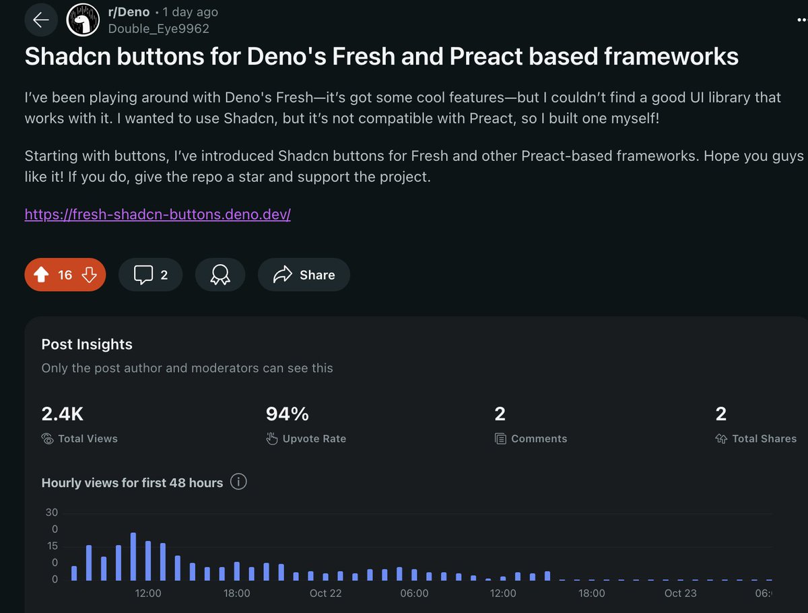This screenshot has width=808, height=613.
Task: Go back using the left arrow button
Action: 41,20
